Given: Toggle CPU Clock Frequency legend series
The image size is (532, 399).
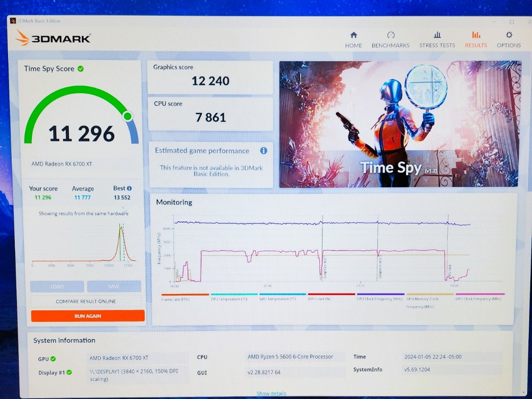Looking at the screenshot, I should pos(380,296).
